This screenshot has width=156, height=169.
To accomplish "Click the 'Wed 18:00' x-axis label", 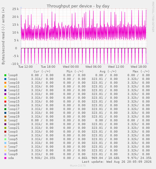I will coord(138,67).
